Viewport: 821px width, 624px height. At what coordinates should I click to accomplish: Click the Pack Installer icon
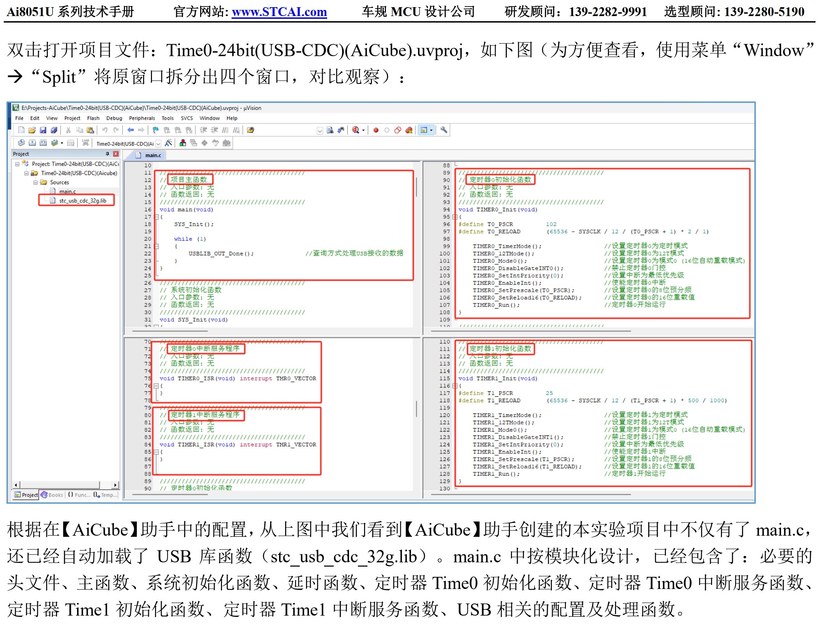pos(226,143)
